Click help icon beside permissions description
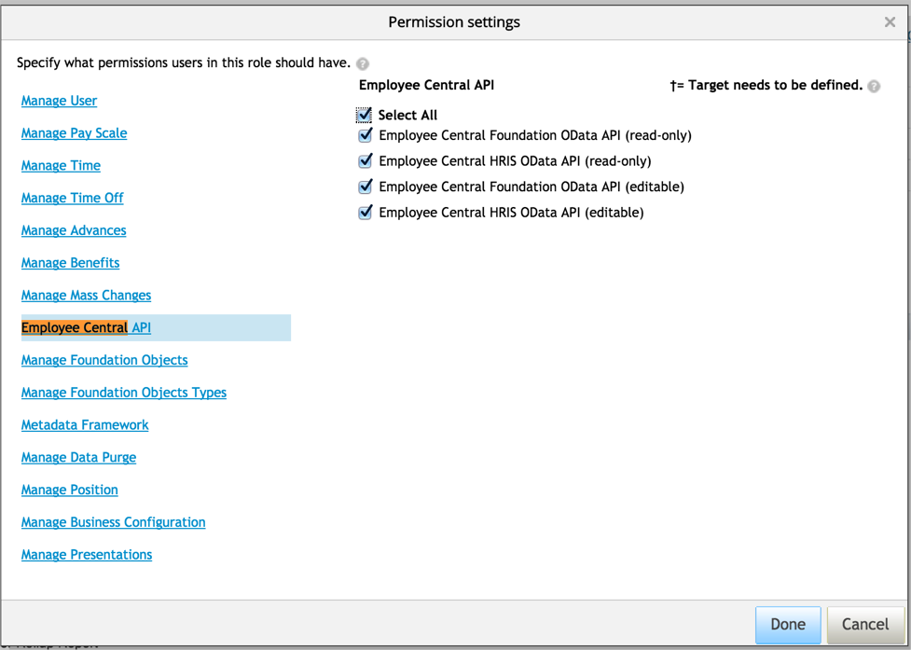 coord(363,64)
